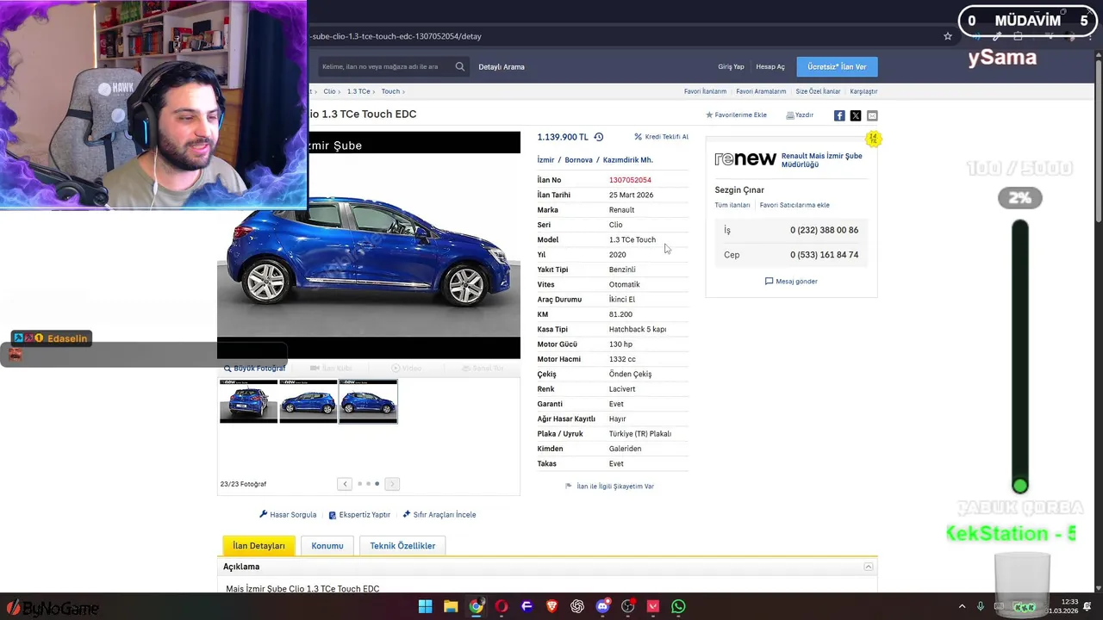
Task: Select last highlighted car thumbnail
Action: point(368,401)
